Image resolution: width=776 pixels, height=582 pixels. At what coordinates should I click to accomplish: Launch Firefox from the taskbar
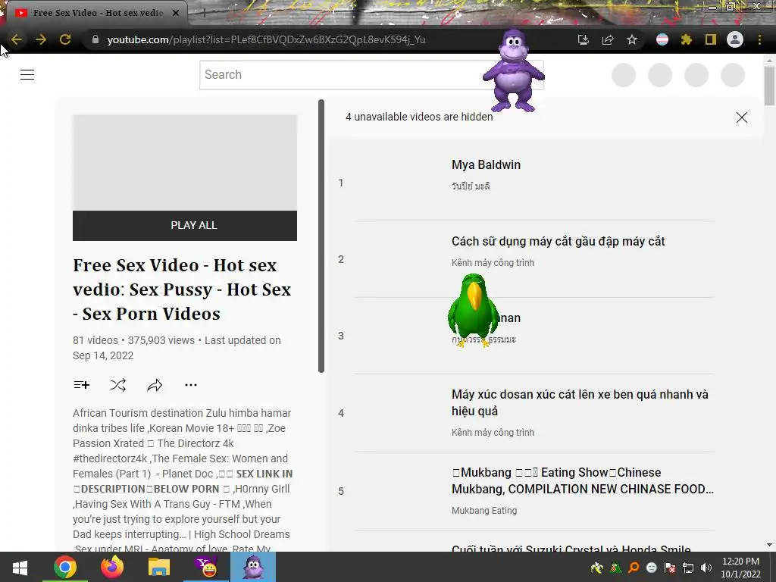[112, 567]
